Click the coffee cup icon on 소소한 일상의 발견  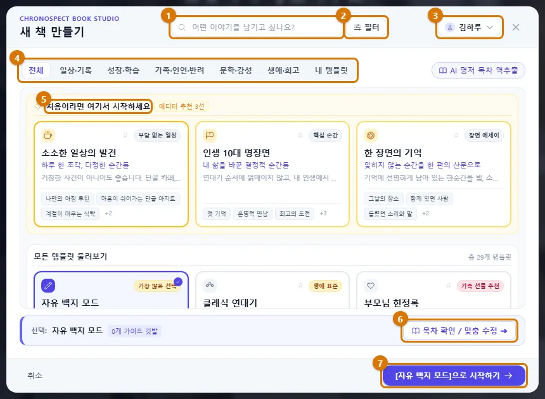[x=48, y=135]
